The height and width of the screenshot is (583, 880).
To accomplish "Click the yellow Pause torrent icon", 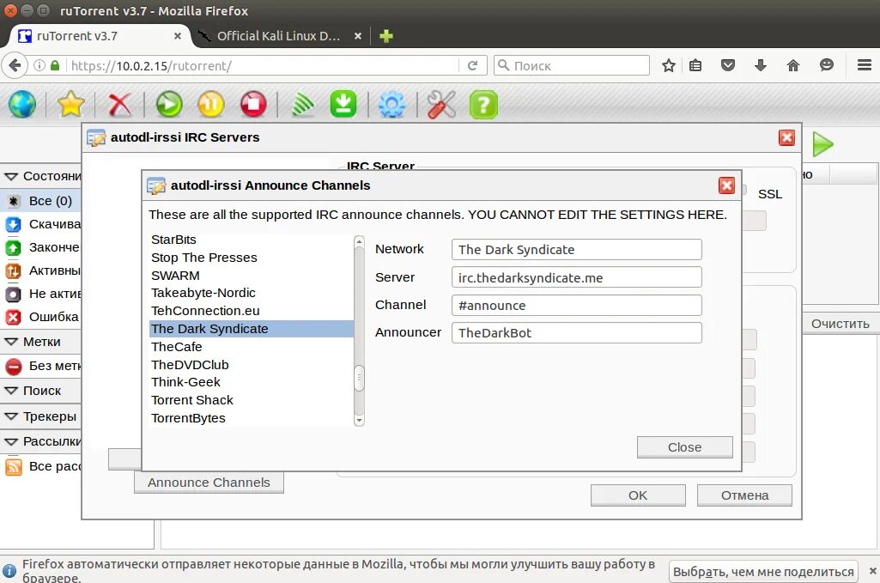I will [x=211, y=105].
